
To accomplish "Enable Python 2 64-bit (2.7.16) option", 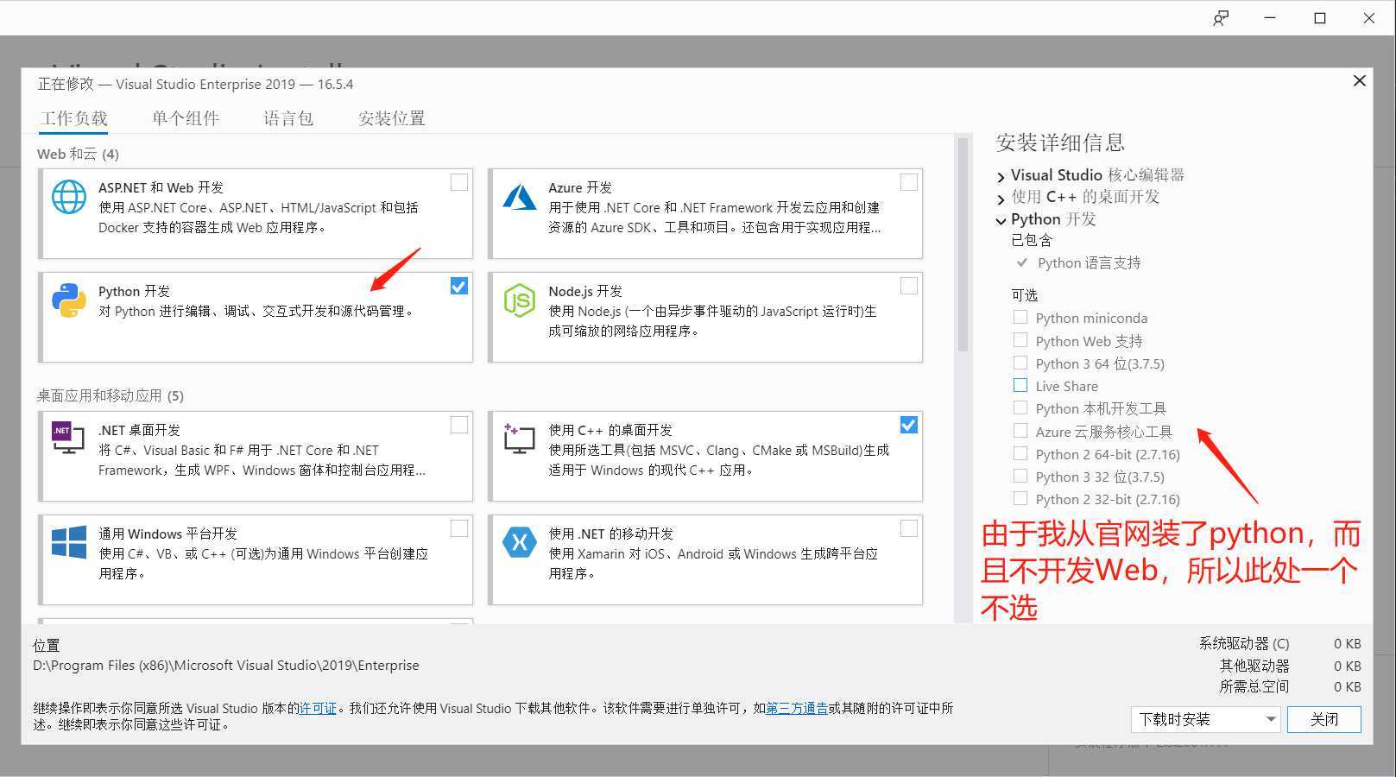I will coord(1020,453).
